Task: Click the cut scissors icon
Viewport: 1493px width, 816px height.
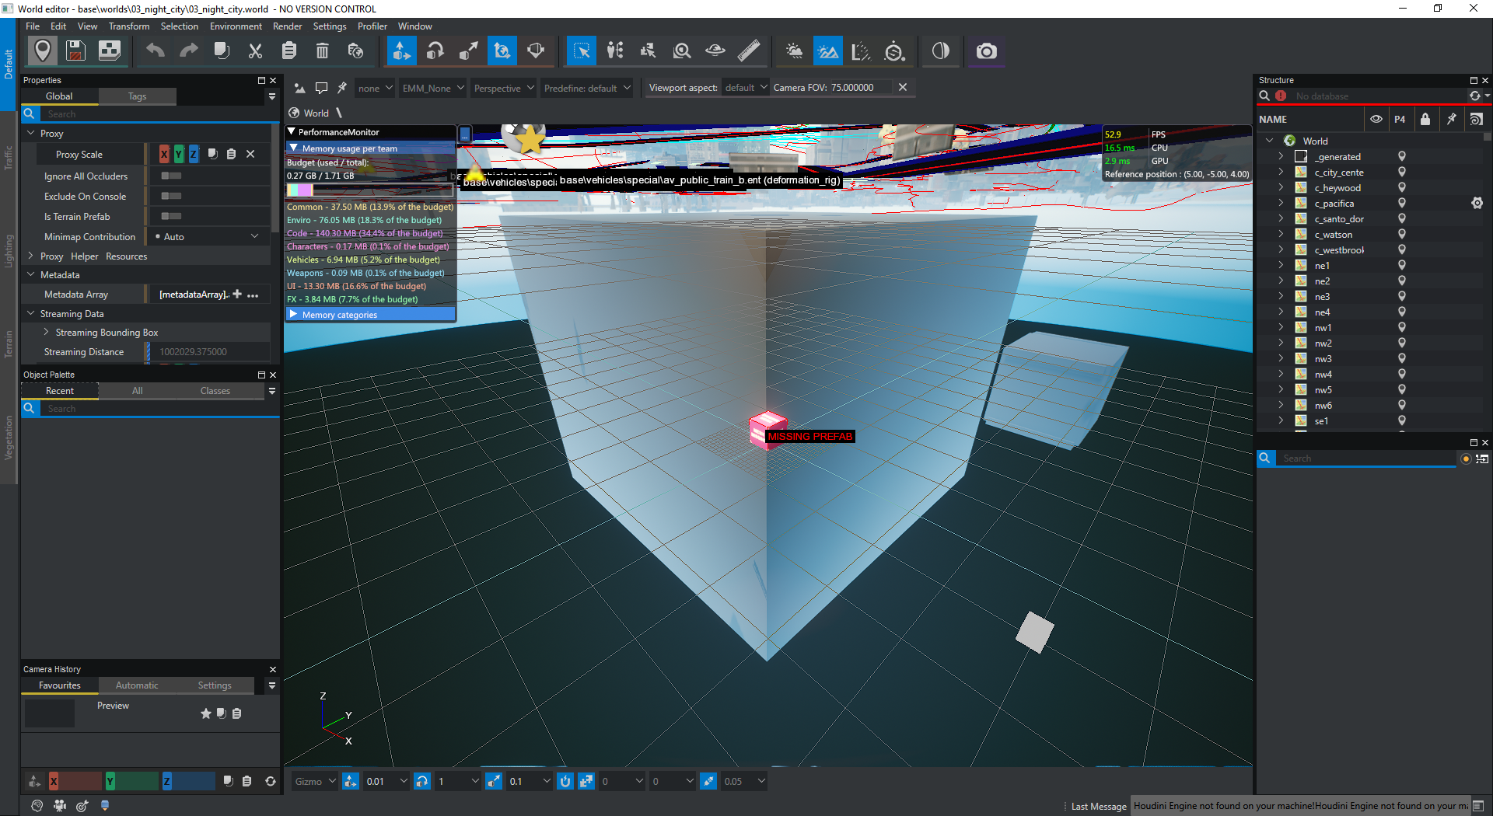Action: click(x=255, y=51)
